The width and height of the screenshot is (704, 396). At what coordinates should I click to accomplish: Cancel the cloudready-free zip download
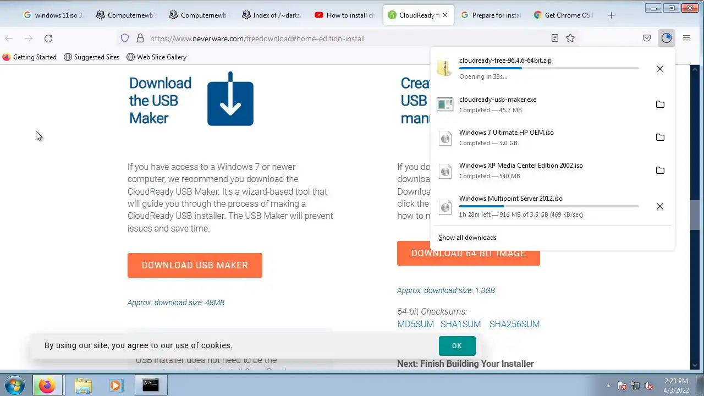pyautogui.click(x=660, y=69)
